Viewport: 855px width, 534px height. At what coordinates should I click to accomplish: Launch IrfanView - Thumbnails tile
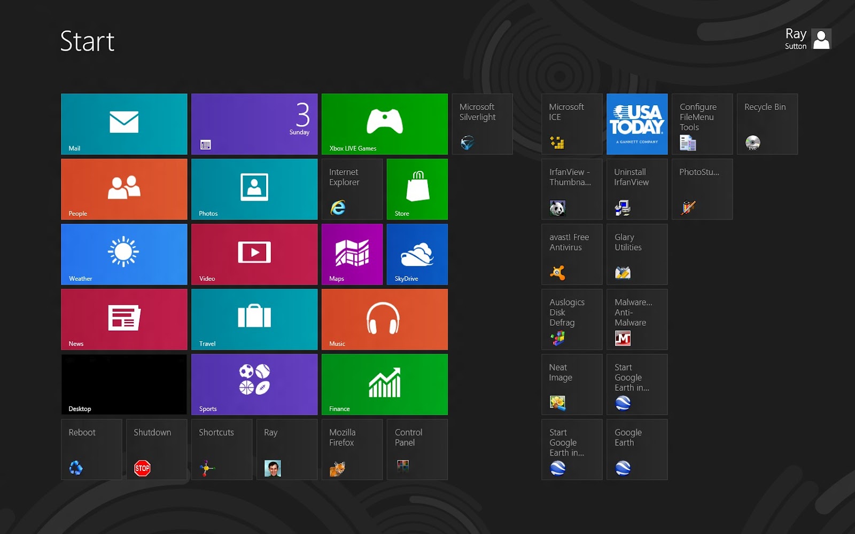pos(572,190)
